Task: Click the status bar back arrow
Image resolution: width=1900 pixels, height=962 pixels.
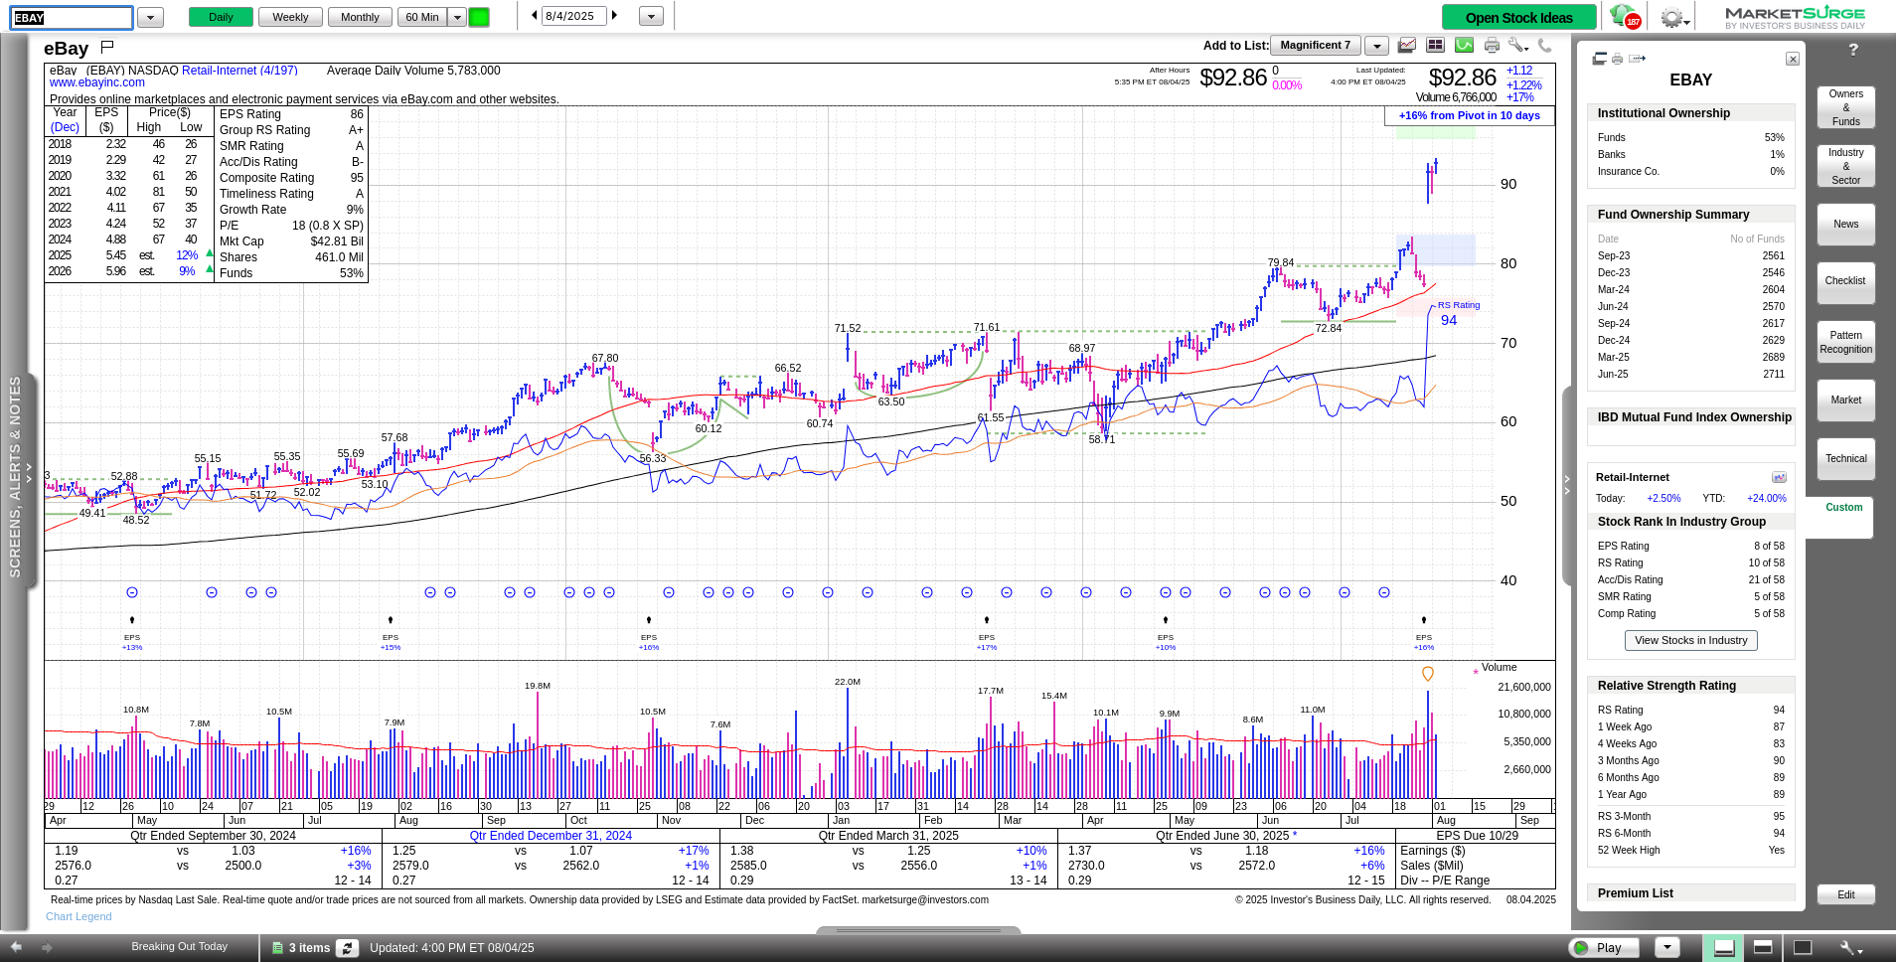Action: [x=16, y=947]
